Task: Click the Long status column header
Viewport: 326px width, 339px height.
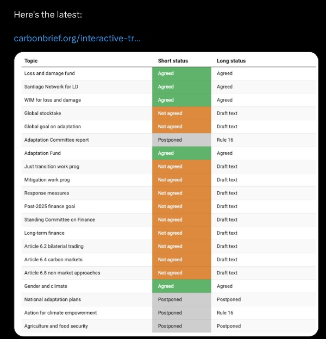Action: point(231,61)
